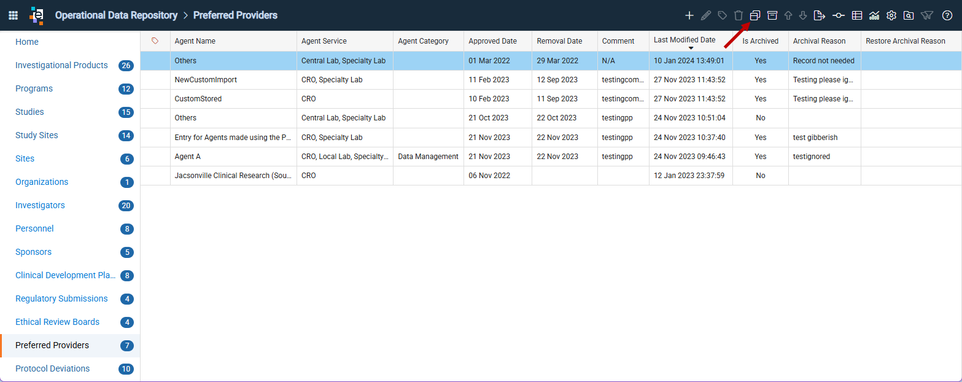The height and width of the screenshot is (382, 962).
Task: Click the timeline node icon
Action: (839, 15)
